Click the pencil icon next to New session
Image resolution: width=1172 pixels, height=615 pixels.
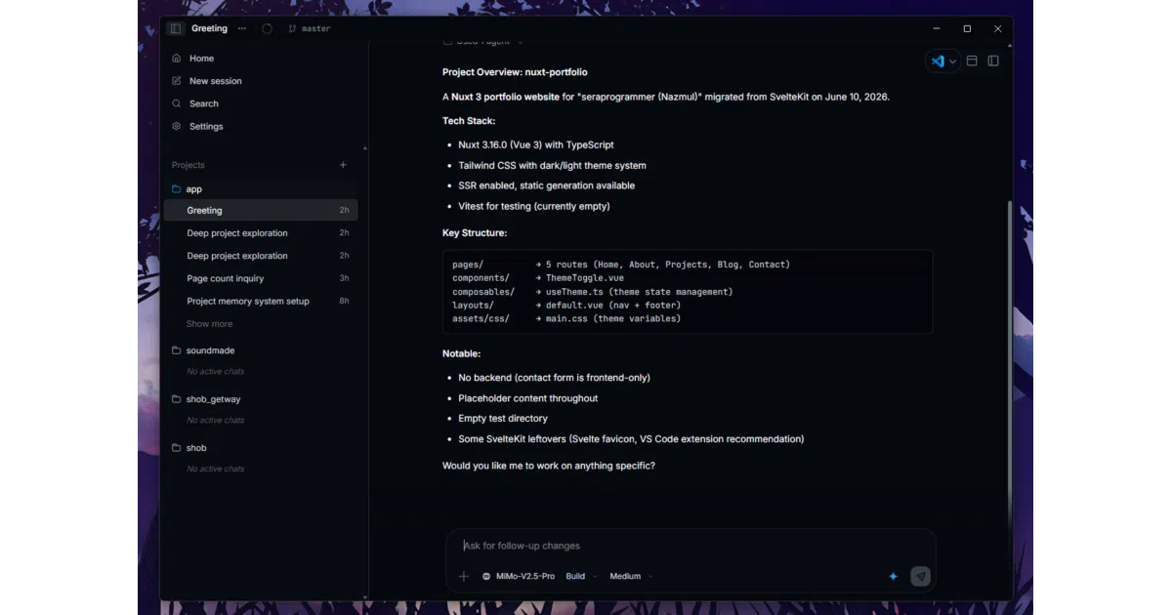click(x=177, y=81)
